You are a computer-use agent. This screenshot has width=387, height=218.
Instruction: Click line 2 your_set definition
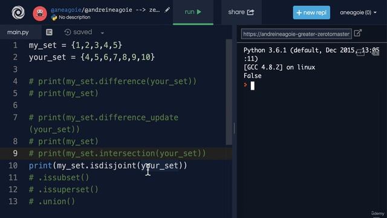(x=92, y=58)
